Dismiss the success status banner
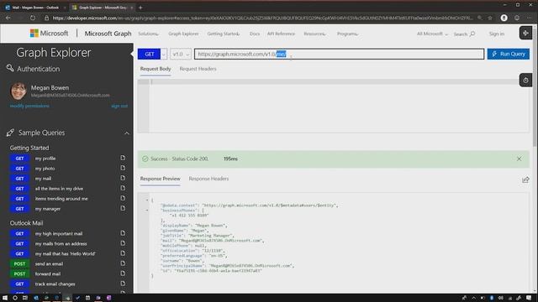538x302 pixels. click(519, 159)
